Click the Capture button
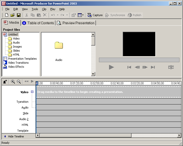The width and height of the screenshot is (183, 146). click(x=95, y=15)
